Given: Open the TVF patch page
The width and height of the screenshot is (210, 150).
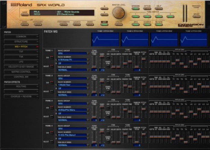Looking at the screenshot, I should click(x=21, y=52).
